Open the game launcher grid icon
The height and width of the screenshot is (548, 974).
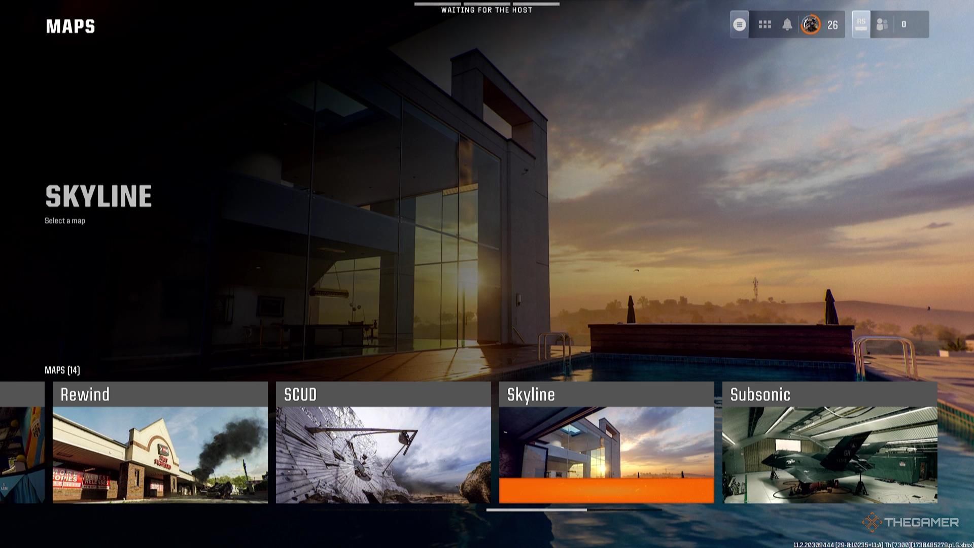(764, 24)
